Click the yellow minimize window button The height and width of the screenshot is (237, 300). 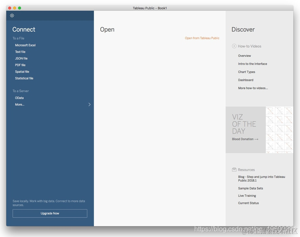[x=15, y=8]
